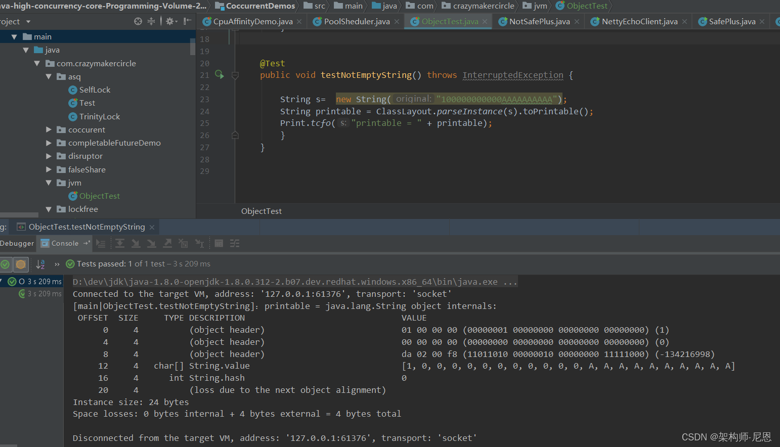Expand the completableFutureDemo package
The height and width of the screenshot is (447, 780).
coord(49,143)
